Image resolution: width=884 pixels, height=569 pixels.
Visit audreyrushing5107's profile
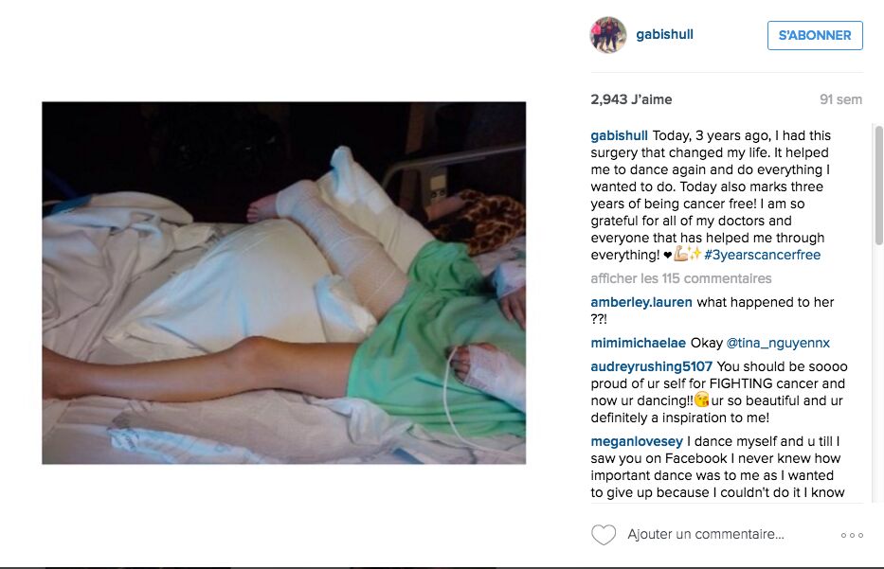651,366
